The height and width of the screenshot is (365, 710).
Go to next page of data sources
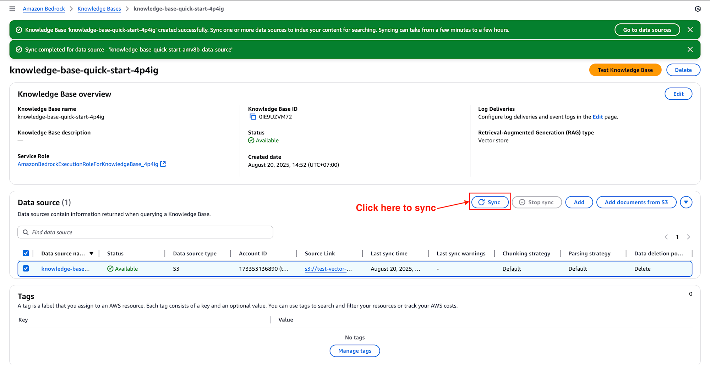(x=688, y=237)
